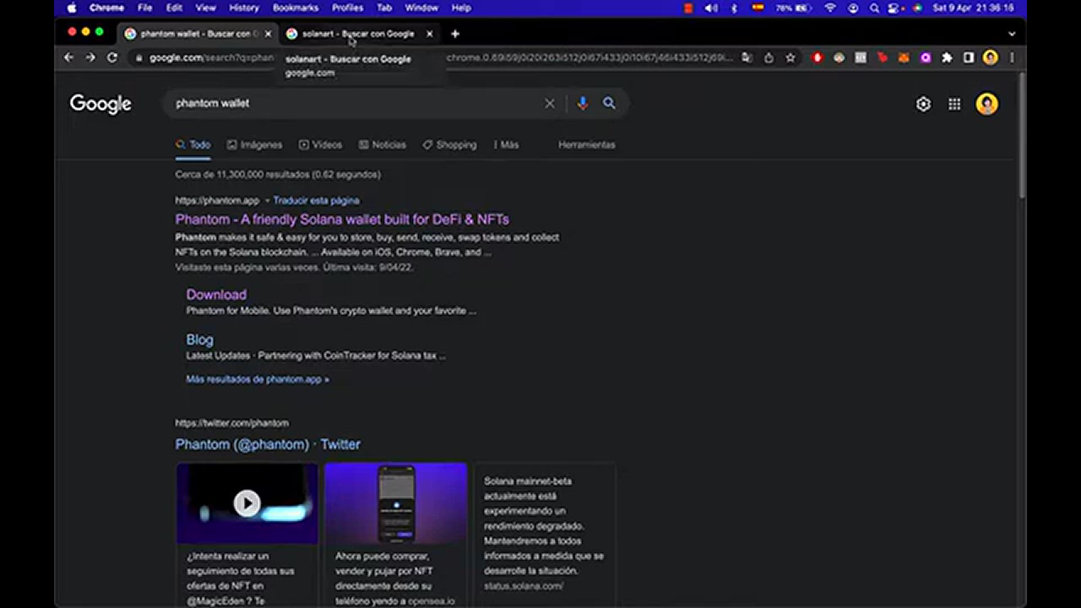Open the Apple menu
The image size is (1081, 608).
[x=72, y=8]
